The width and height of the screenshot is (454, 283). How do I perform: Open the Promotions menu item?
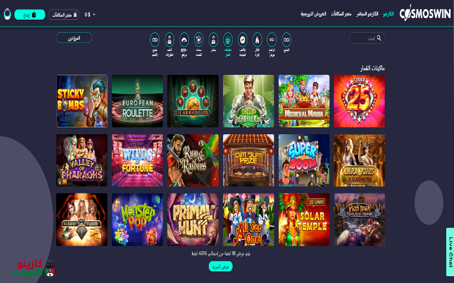click(x=313, y=14)
